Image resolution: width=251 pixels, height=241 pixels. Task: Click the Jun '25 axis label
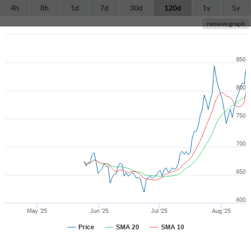(x=99, y=211)
